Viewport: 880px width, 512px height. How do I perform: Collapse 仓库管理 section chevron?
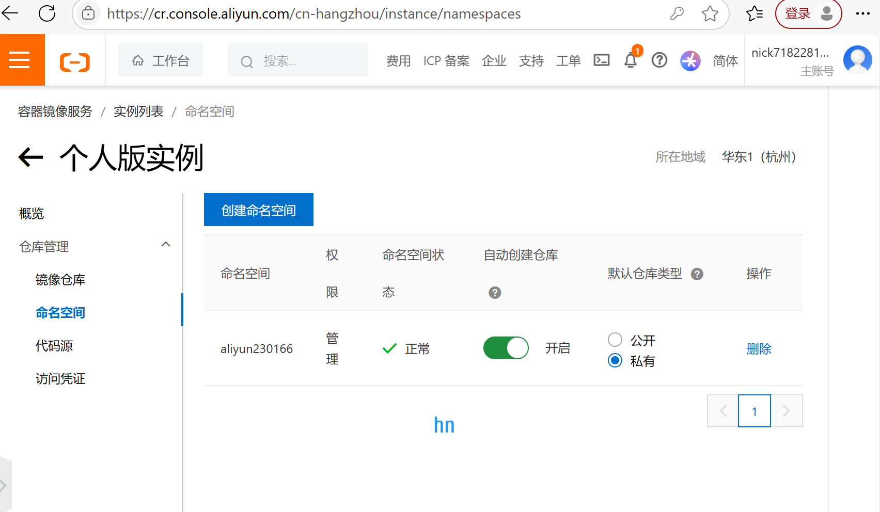coord(166,245)
